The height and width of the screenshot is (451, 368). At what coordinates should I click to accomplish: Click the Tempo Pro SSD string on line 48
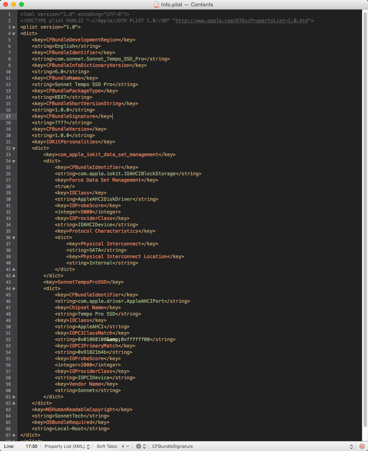[x=96, y=314]
